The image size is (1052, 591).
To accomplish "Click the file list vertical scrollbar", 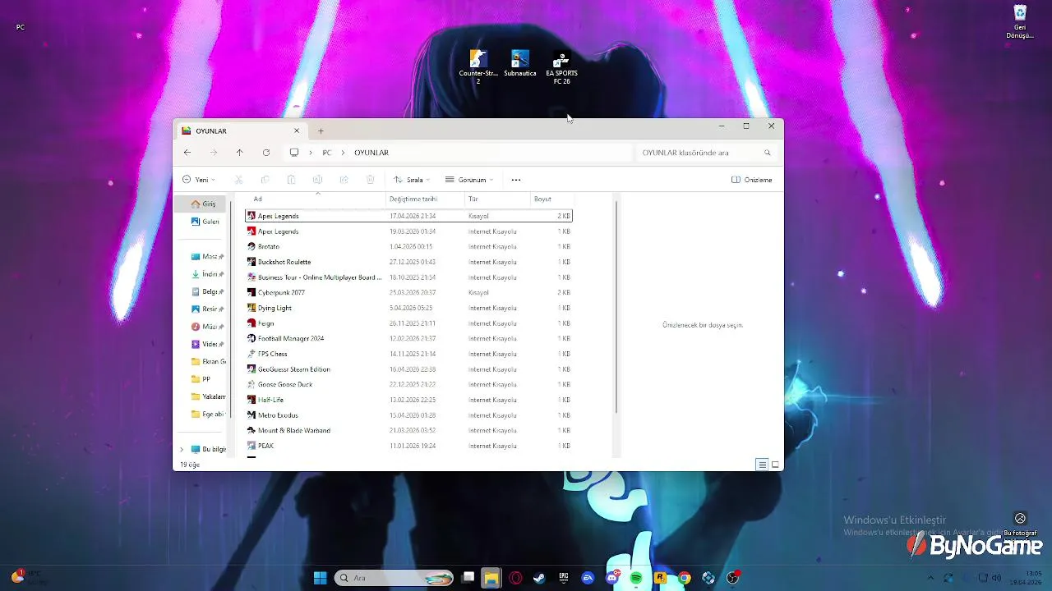I will point(616,307).
